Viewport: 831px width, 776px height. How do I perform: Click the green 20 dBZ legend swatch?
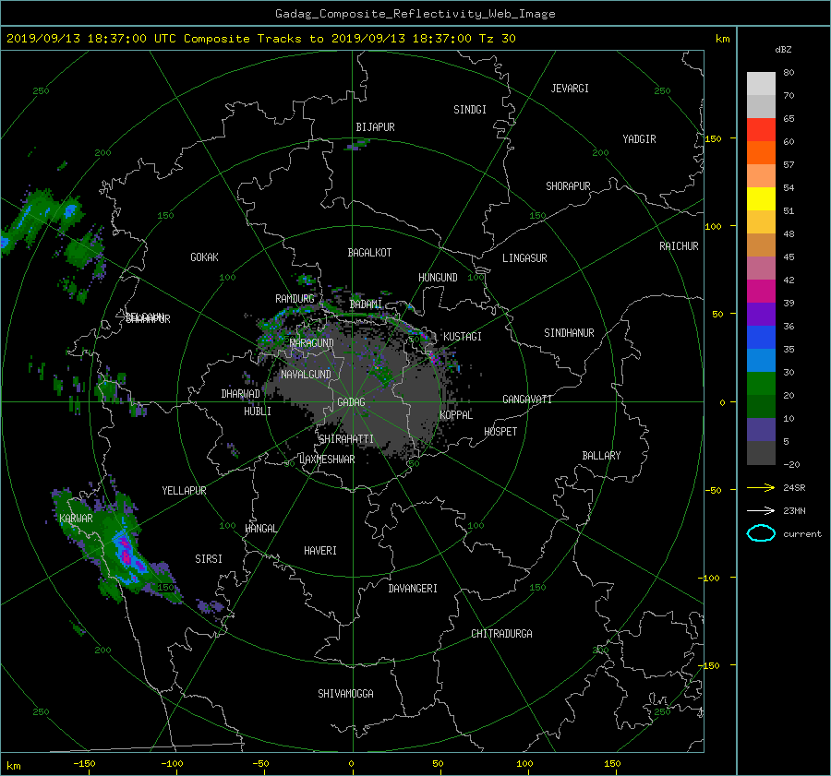point(761,383)
